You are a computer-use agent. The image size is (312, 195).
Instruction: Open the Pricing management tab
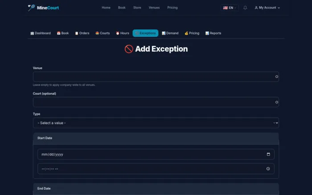click(192, 33)
